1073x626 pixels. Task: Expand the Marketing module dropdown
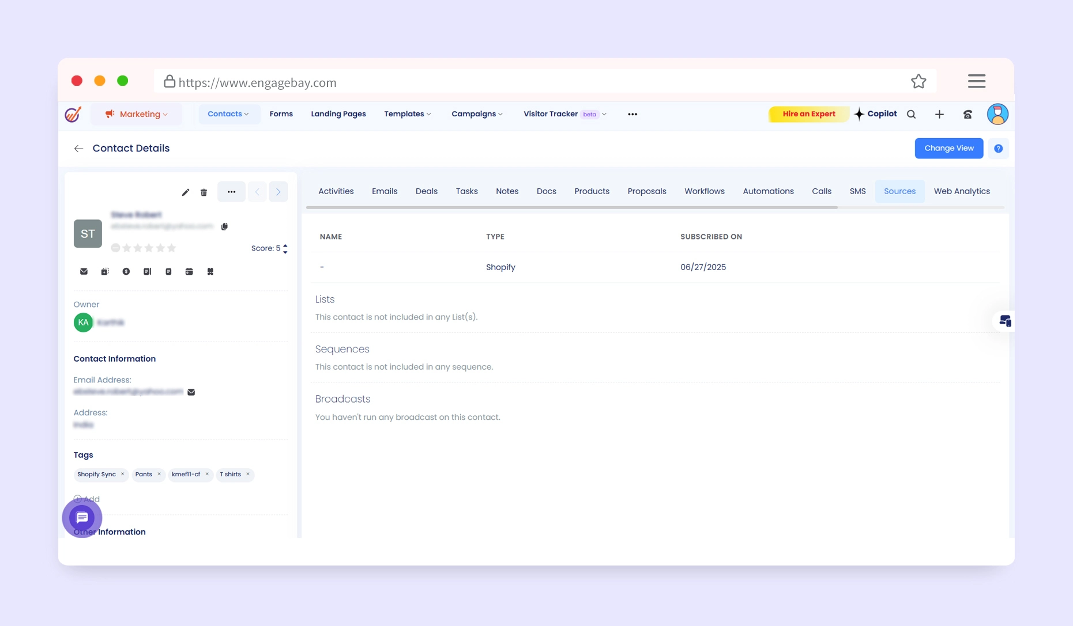pos(138,114)
